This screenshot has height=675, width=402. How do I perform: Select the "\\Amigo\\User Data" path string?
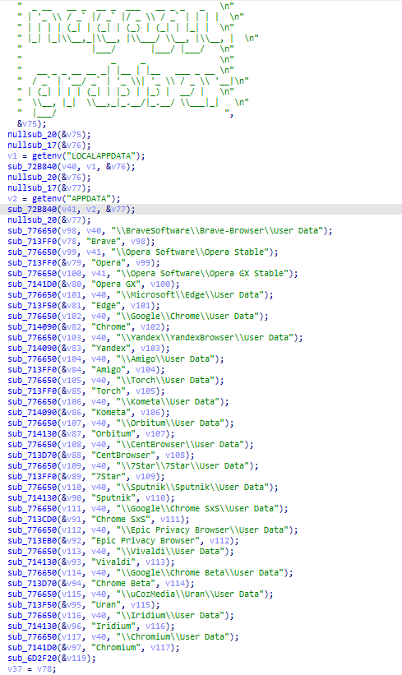165,359
